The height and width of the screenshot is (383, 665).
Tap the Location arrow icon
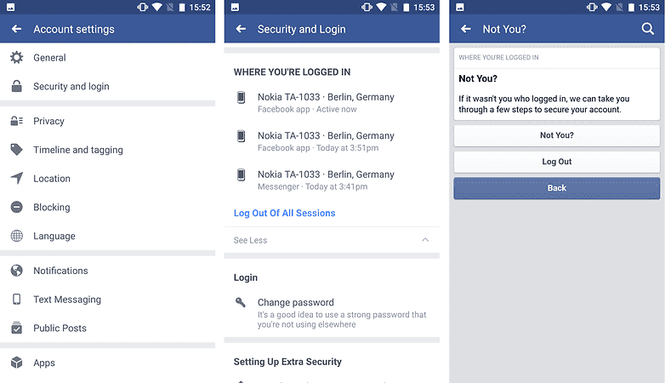pos(16,179)
